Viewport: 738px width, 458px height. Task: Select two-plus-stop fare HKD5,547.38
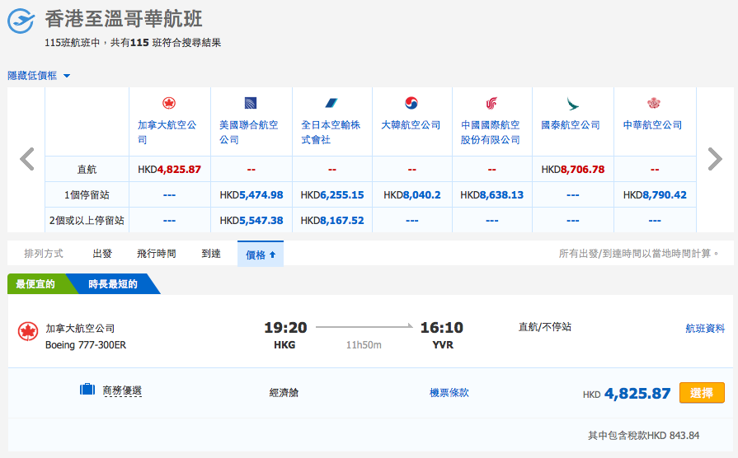(251, 220)
